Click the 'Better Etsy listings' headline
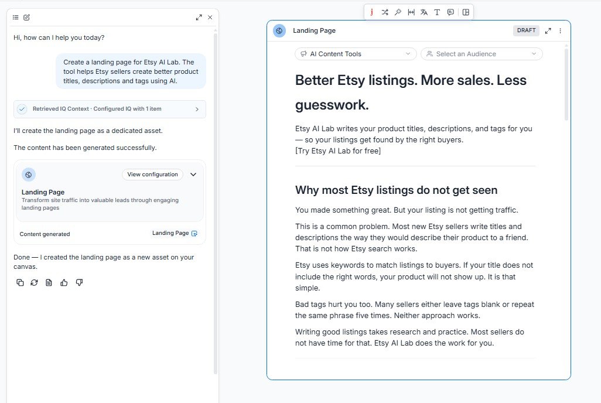Image resolution: width=601 pixels, height=403 pixels. click(411, 93)
